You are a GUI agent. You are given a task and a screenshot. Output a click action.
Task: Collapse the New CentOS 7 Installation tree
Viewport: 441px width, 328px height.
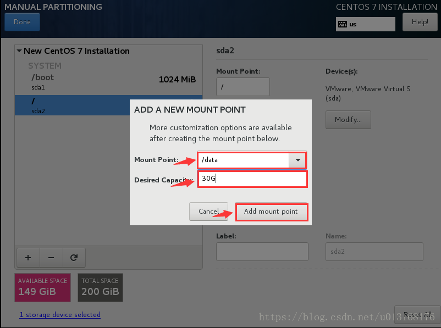[x=19, y=51]
